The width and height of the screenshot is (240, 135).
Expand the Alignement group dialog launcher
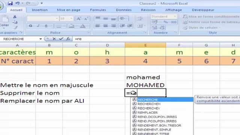[x=145, y=33]
